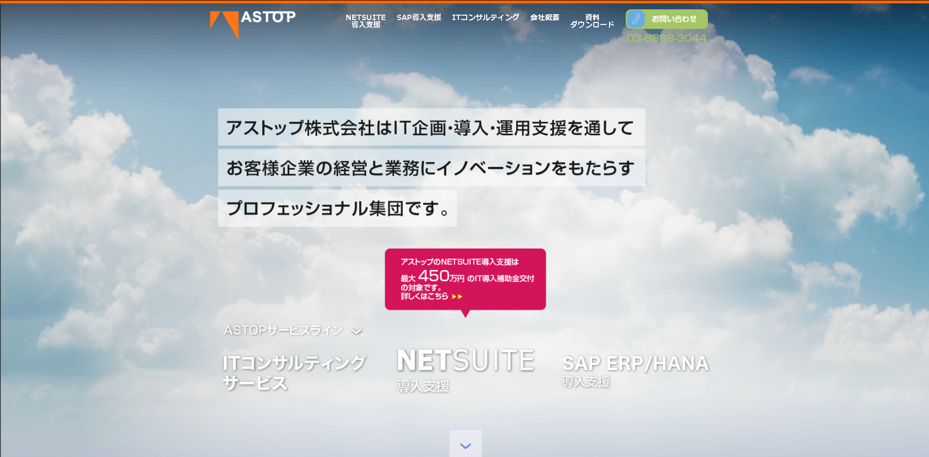This screenshot has height=457, width=929.
Task: Click the blue phone icon in the contact button
Action: click(x=636, y=19)
